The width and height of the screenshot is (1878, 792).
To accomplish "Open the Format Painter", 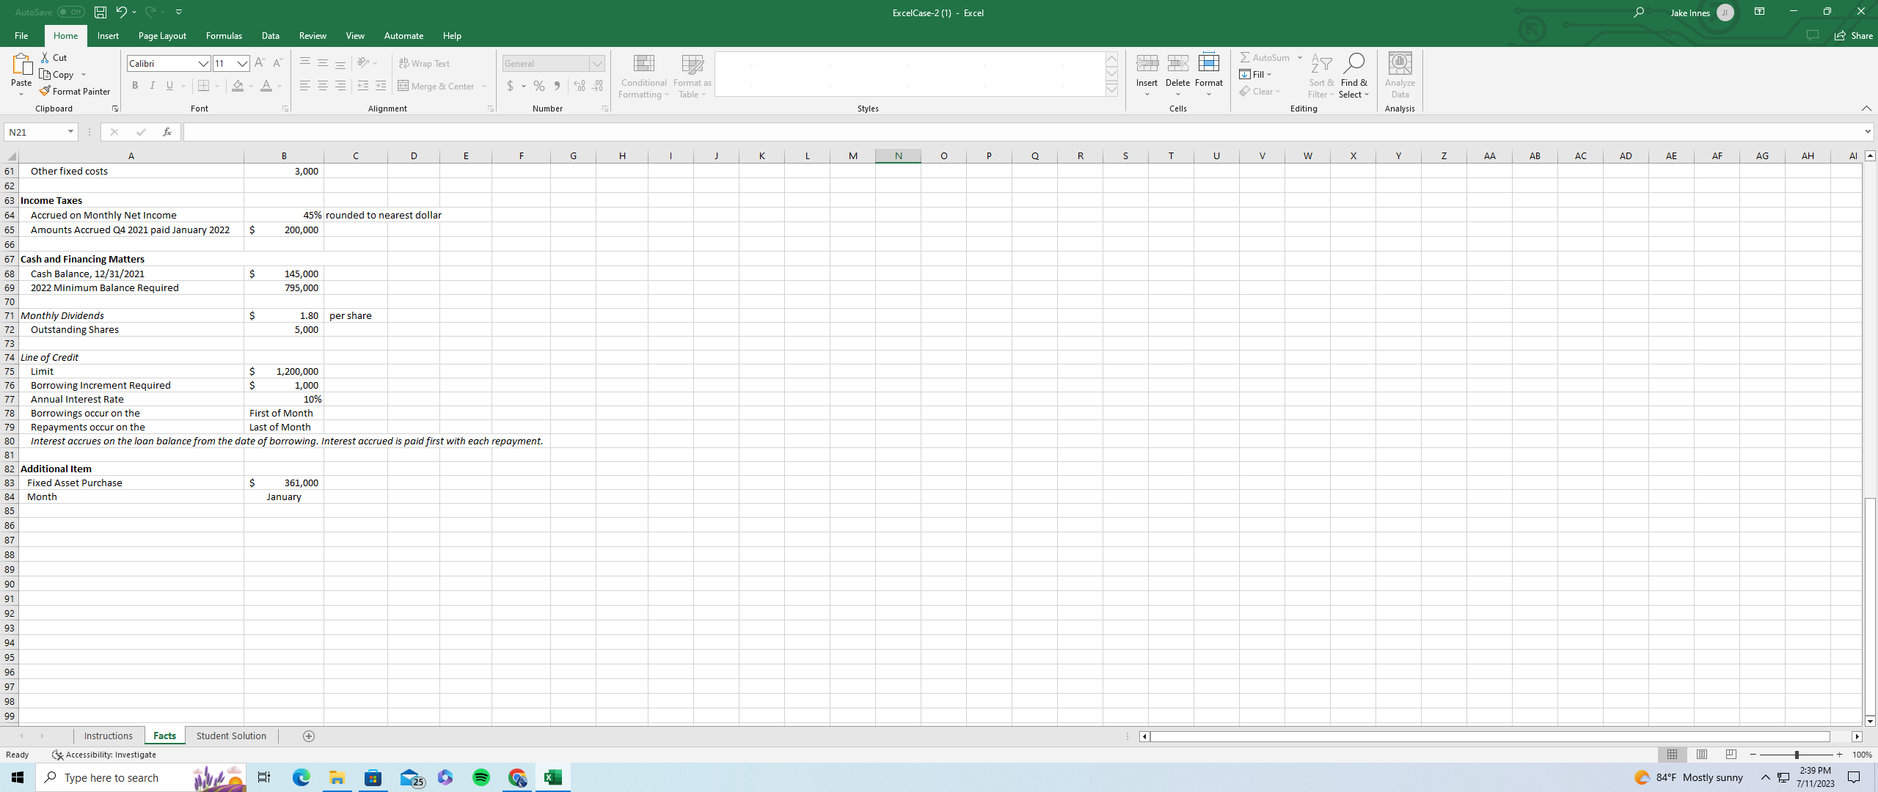I will 76,91.
